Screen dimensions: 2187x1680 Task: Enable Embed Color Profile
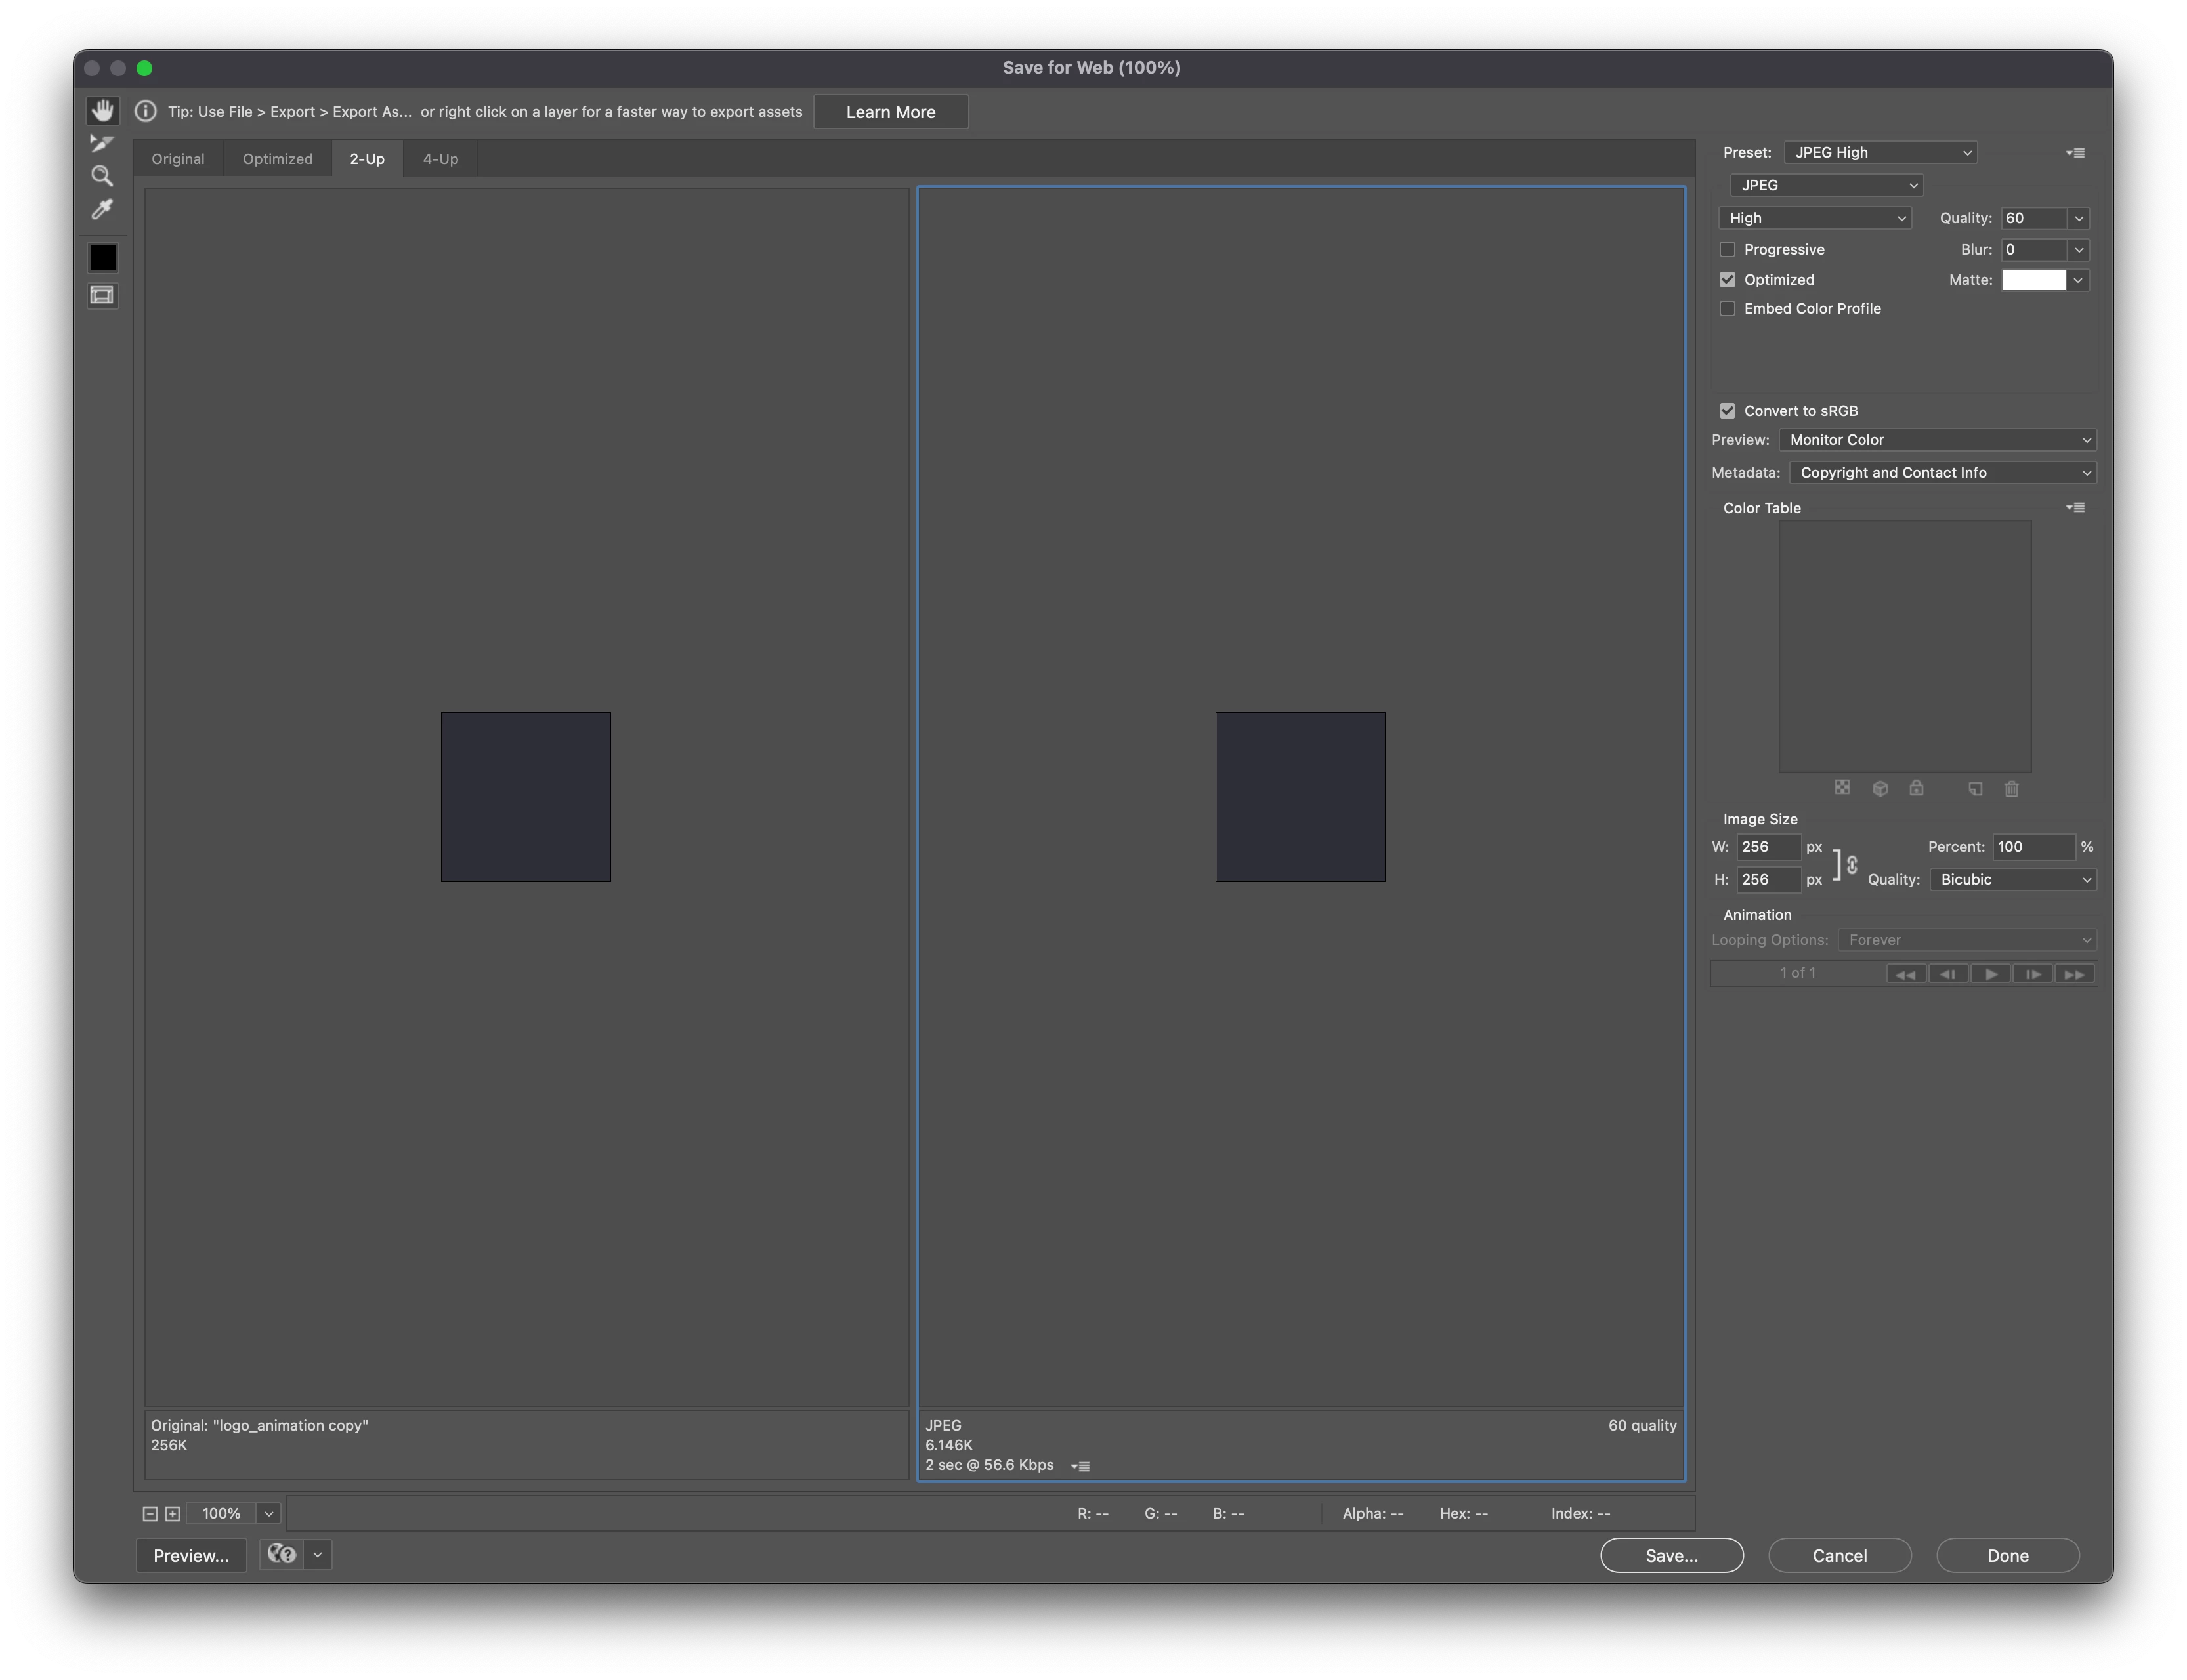(1727, 309)
